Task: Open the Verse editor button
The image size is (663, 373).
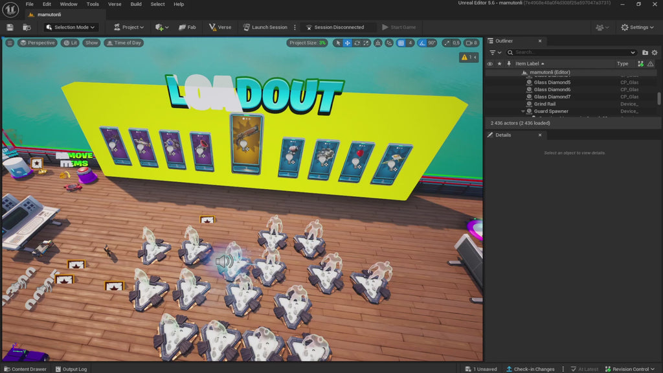Action: pyautogui.click(x=220, y=27)
